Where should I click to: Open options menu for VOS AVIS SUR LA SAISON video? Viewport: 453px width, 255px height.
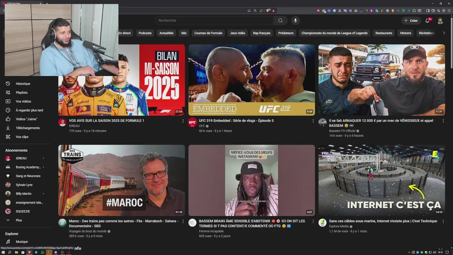pyautogui.click(x=183, y=121)
